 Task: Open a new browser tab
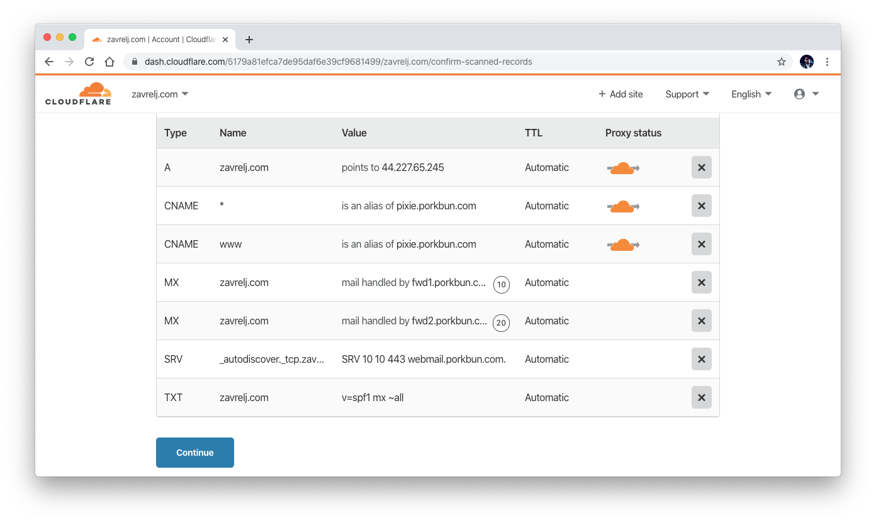249,40
